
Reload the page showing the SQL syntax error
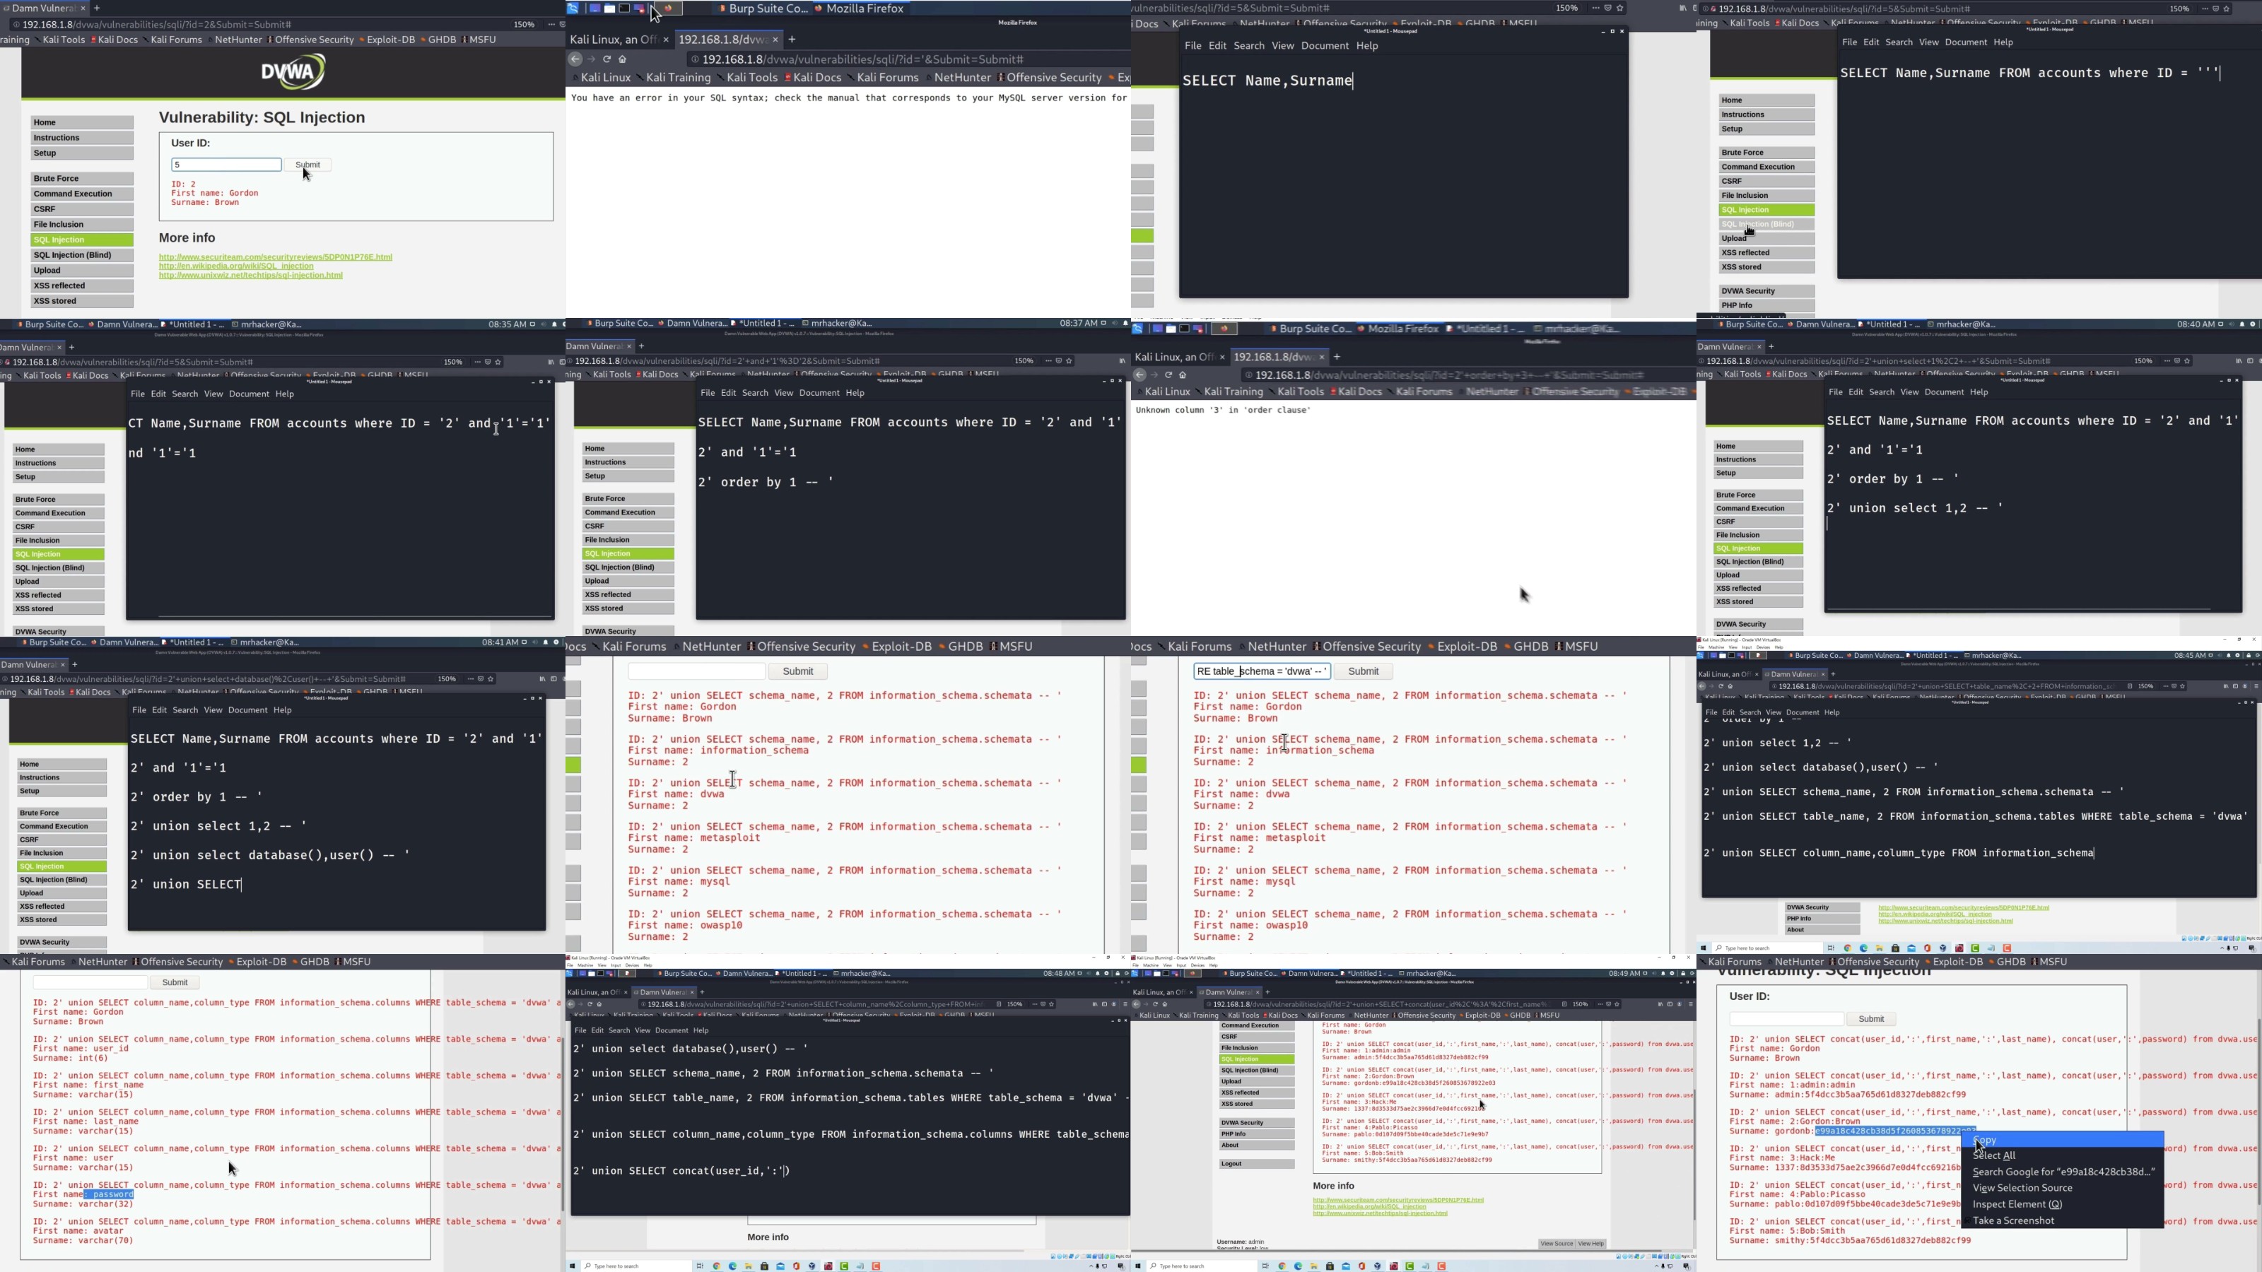pos(606,59)
